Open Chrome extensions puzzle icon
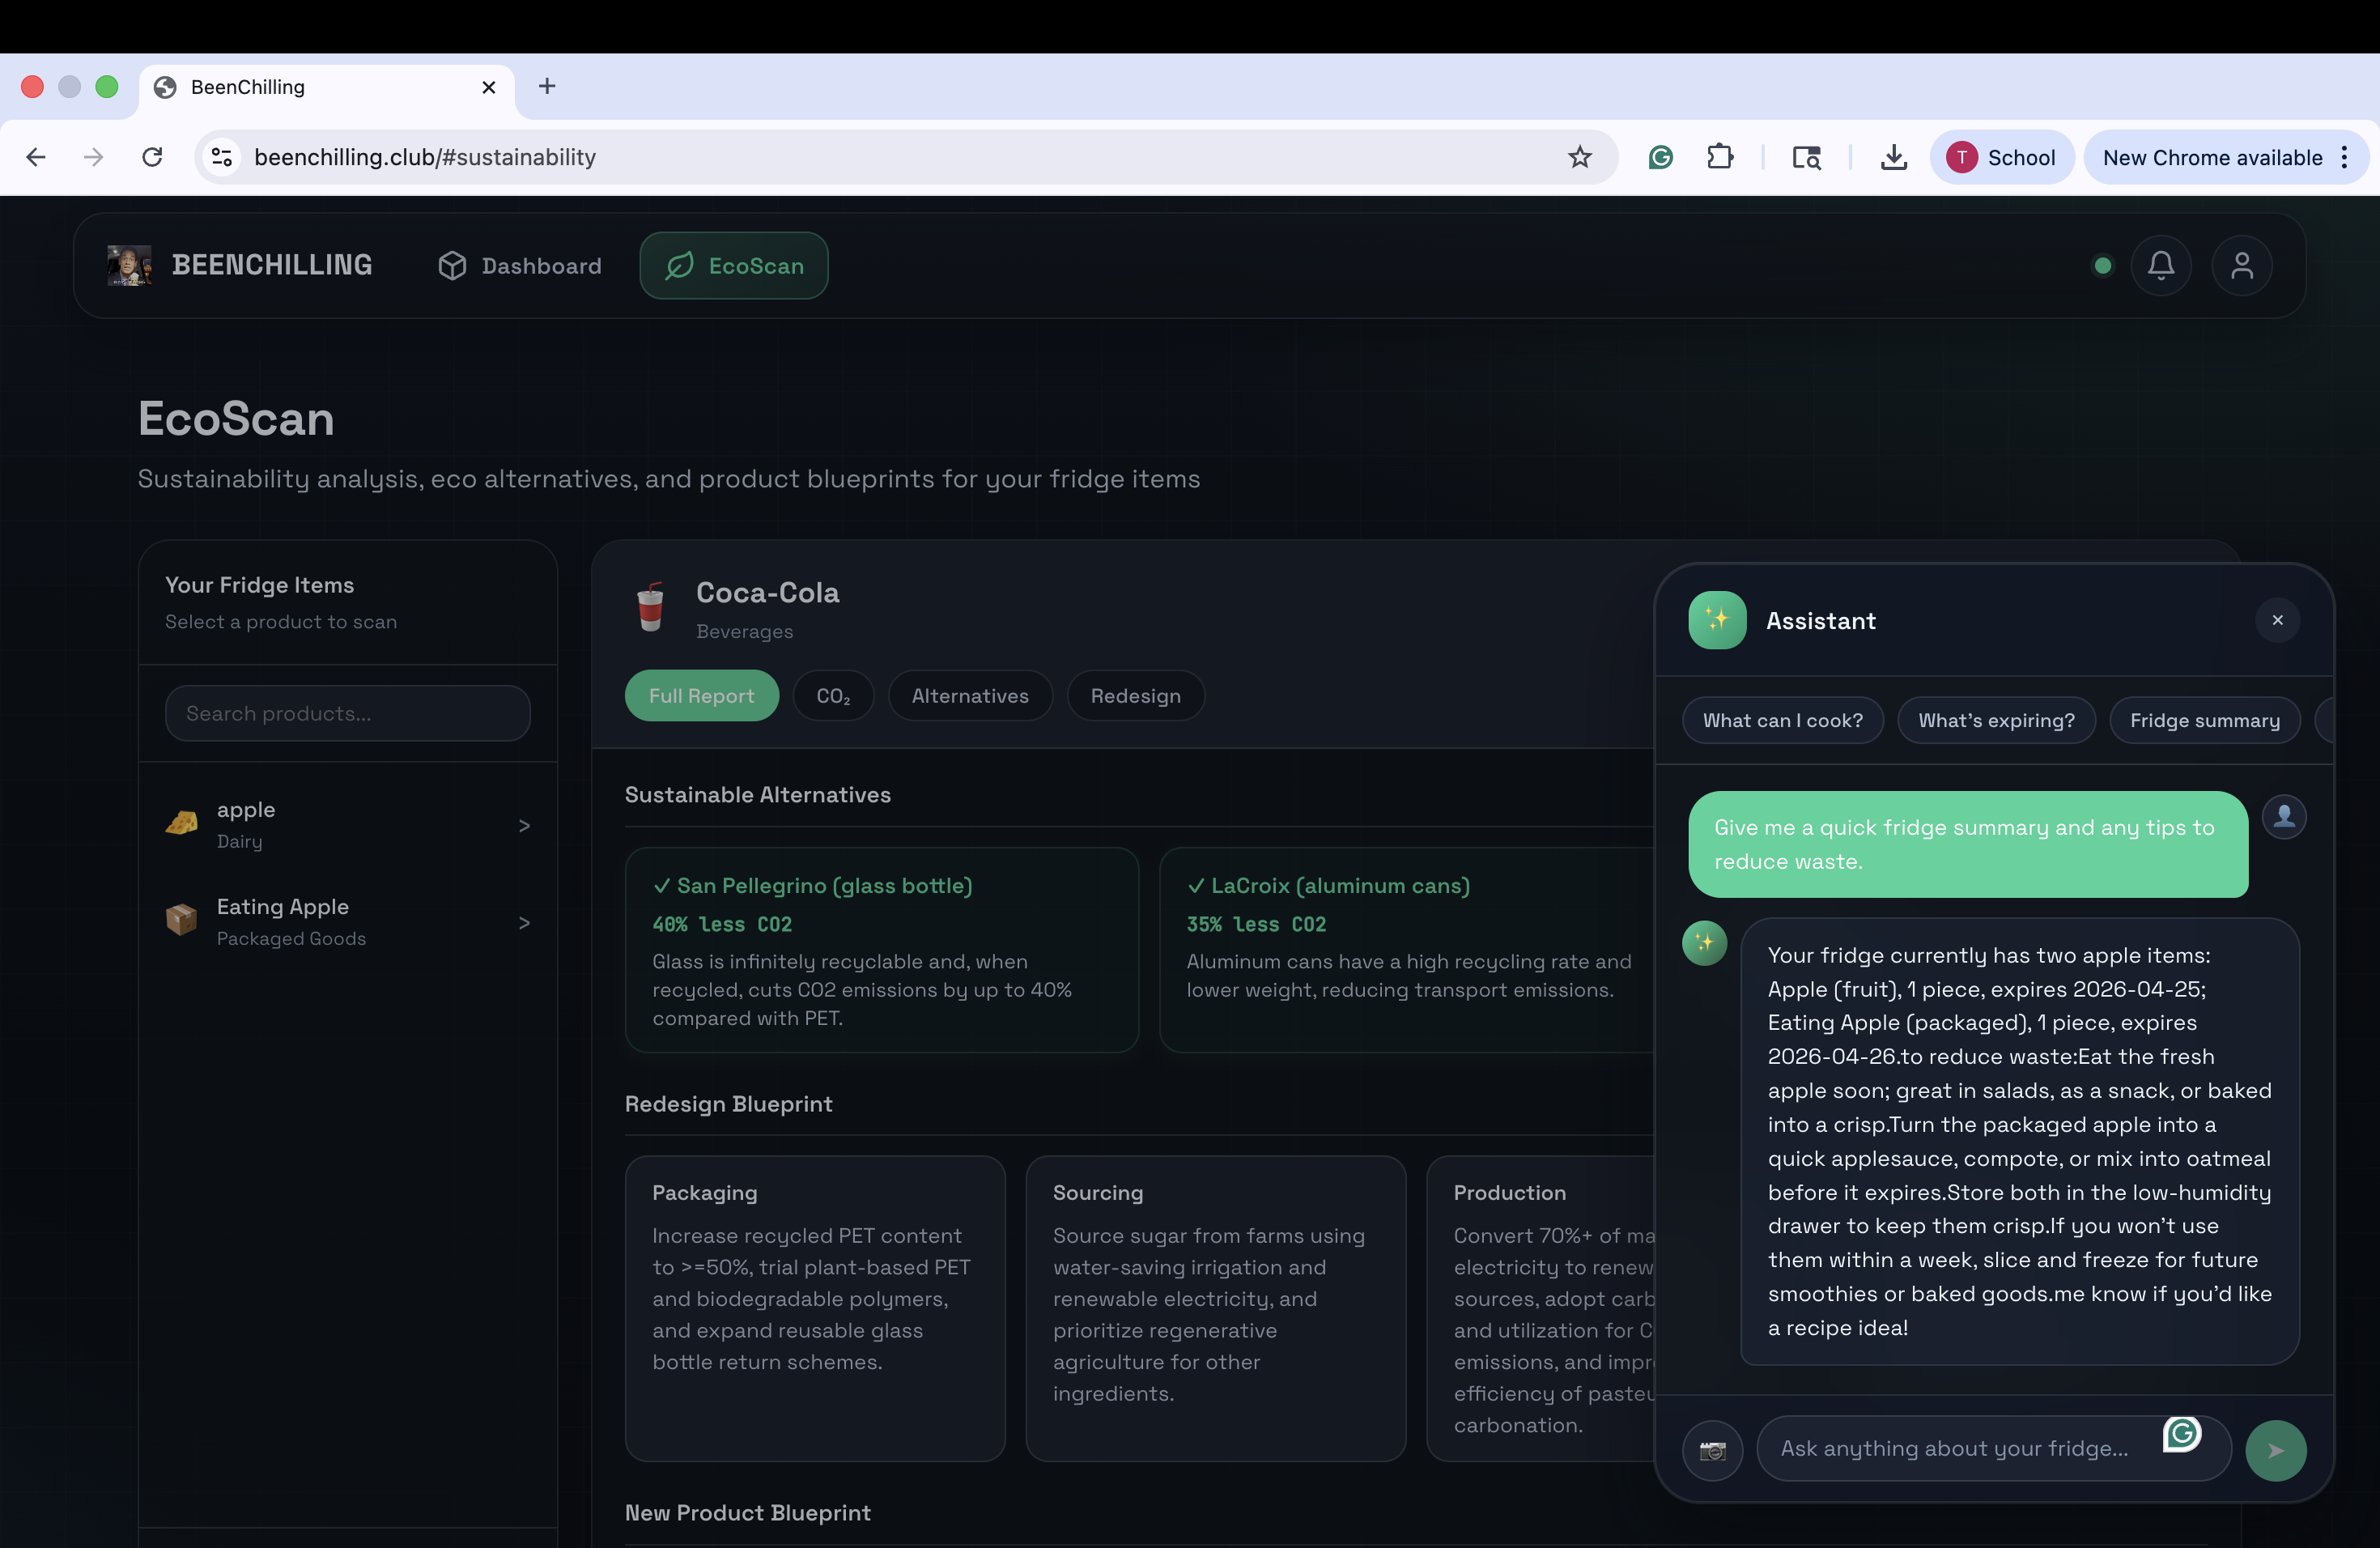 pyautogui.click(x=1719, y=157)
